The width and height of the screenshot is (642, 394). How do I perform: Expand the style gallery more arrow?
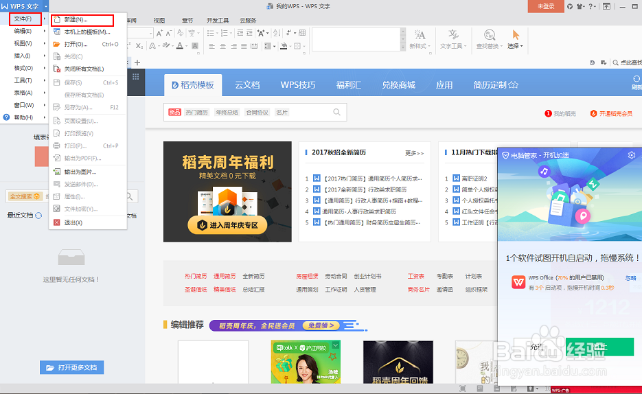coord(403,47)
